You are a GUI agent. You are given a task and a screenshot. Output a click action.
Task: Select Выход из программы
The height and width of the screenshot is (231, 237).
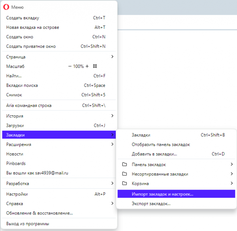click(59, 224)
